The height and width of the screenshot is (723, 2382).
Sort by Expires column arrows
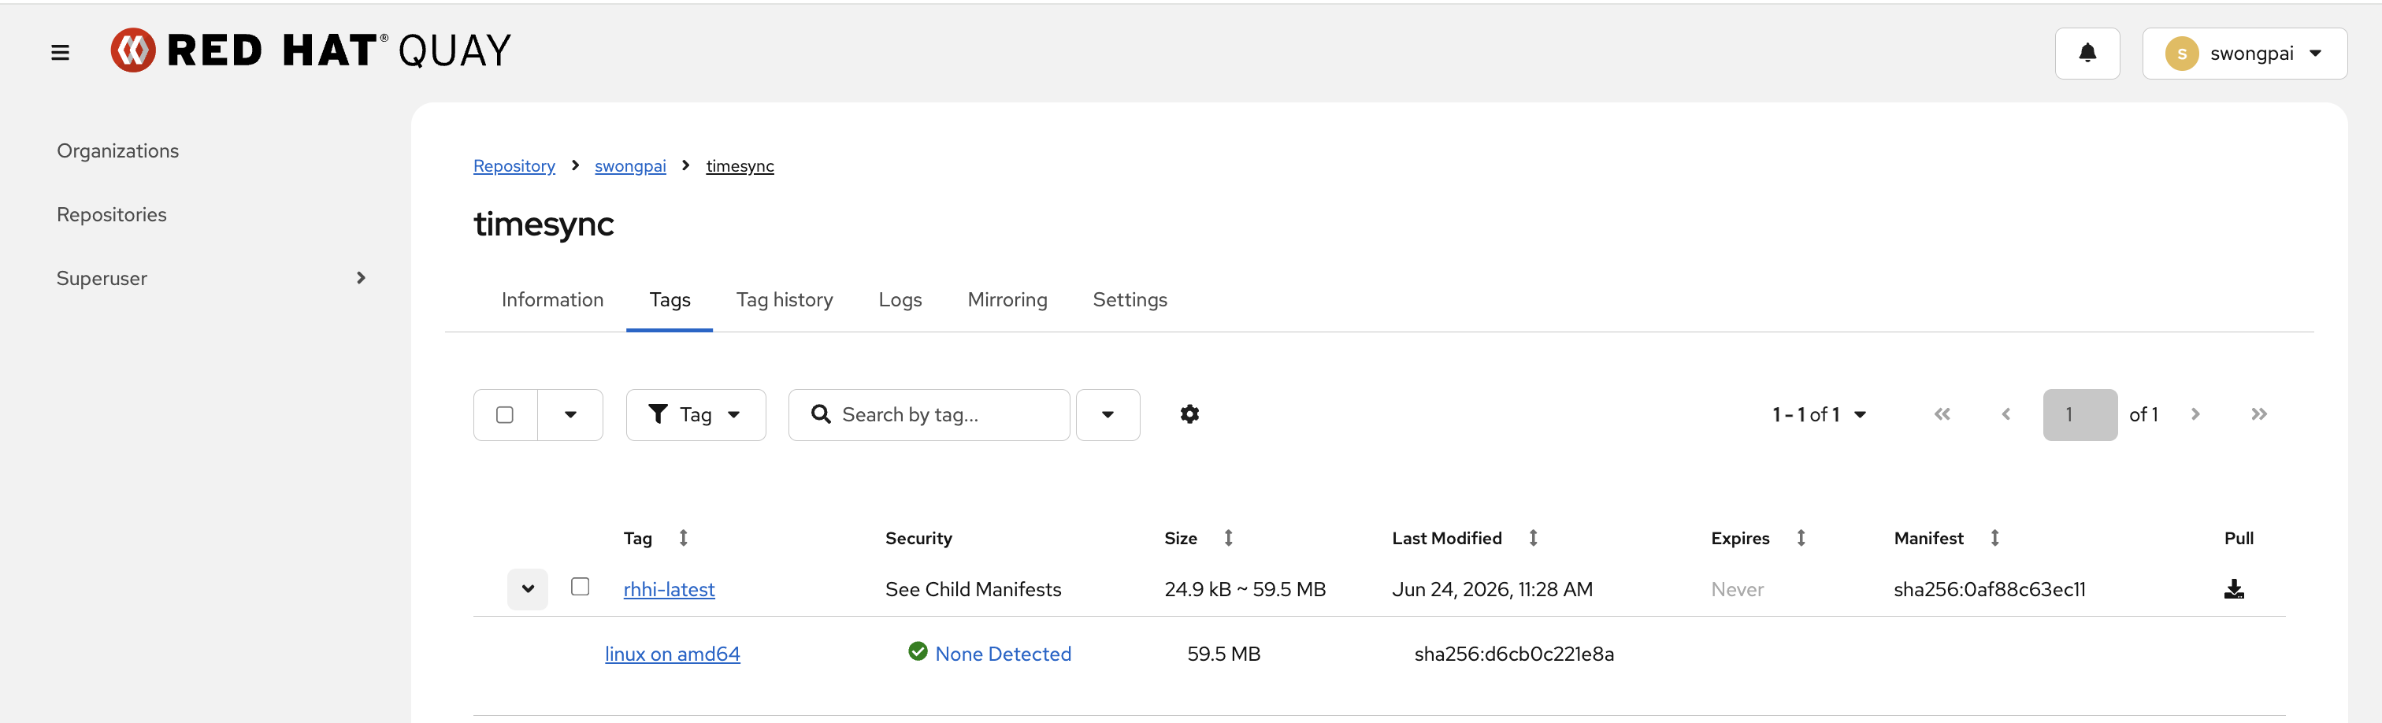tap(1801, 537)
